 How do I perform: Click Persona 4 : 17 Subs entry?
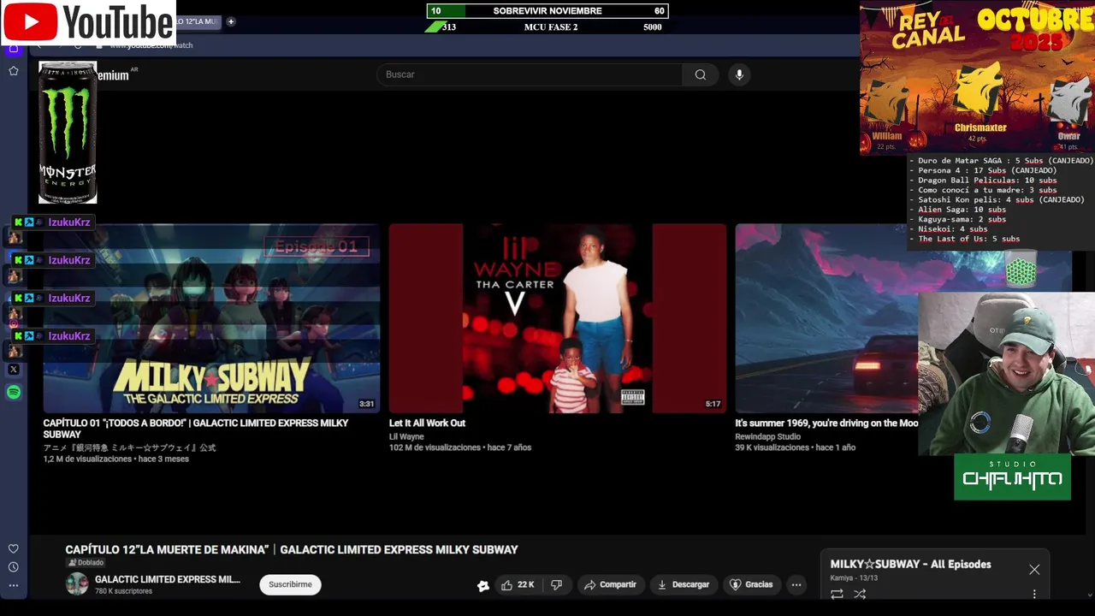click(x=987, y=170)
